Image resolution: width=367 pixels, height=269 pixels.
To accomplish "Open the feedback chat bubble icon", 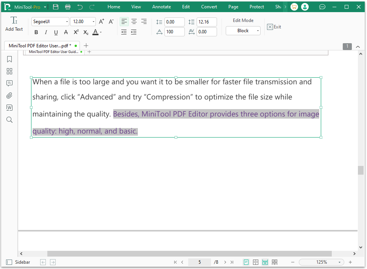I will pyautogui.click(x=322, y=7).
